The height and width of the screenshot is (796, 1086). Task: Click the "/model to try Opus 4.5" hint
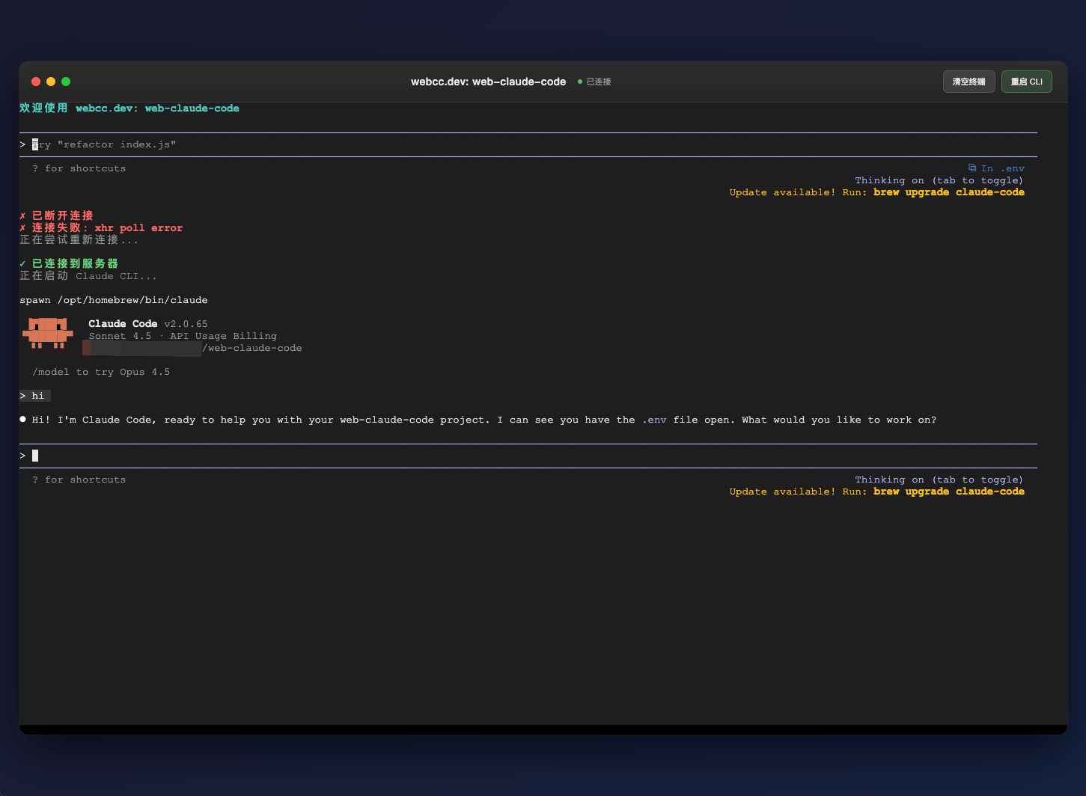[x=101, y=372]
